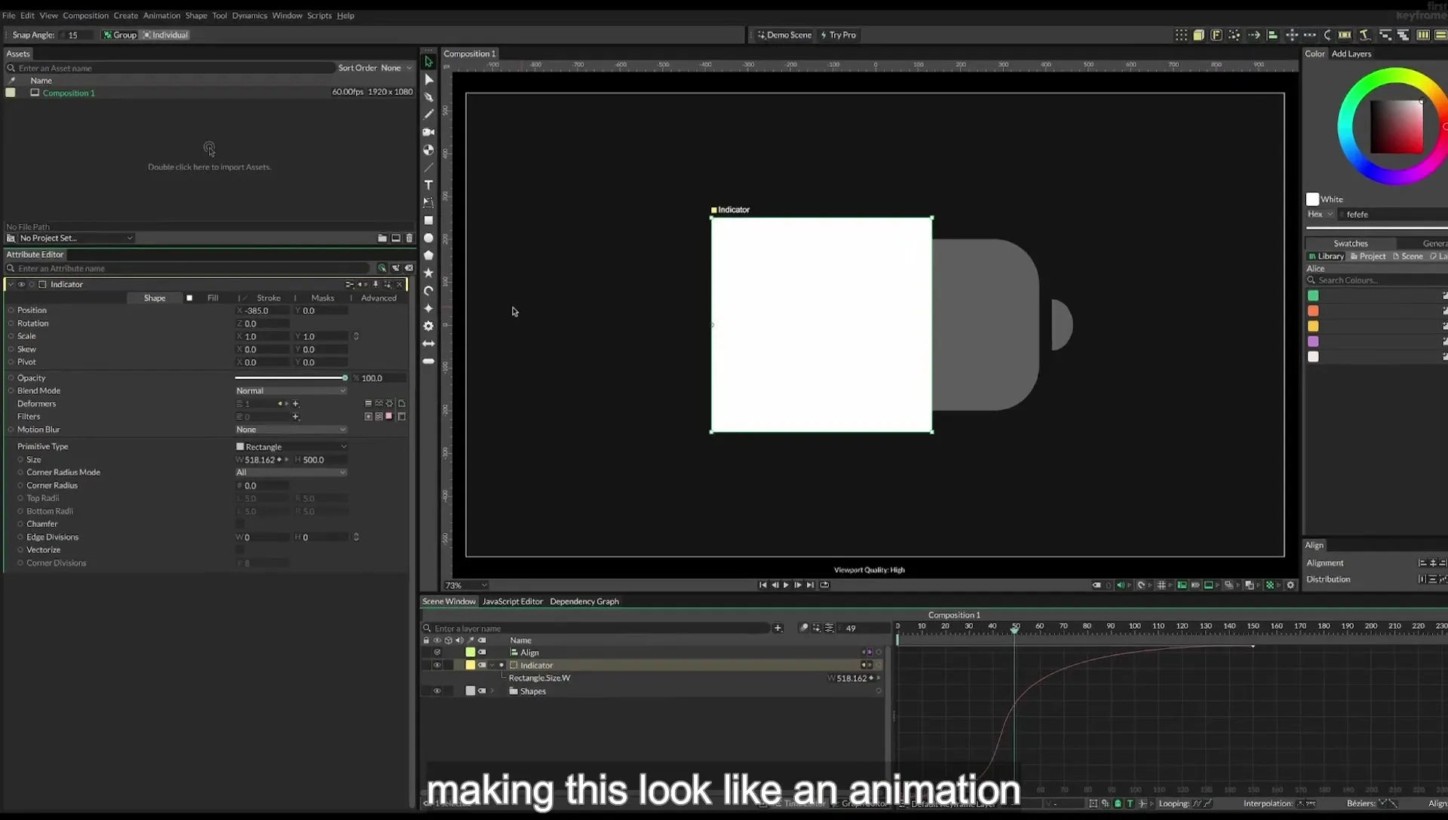
Task: Add a Filter with plus icon
Action: [x=296, y=417]
